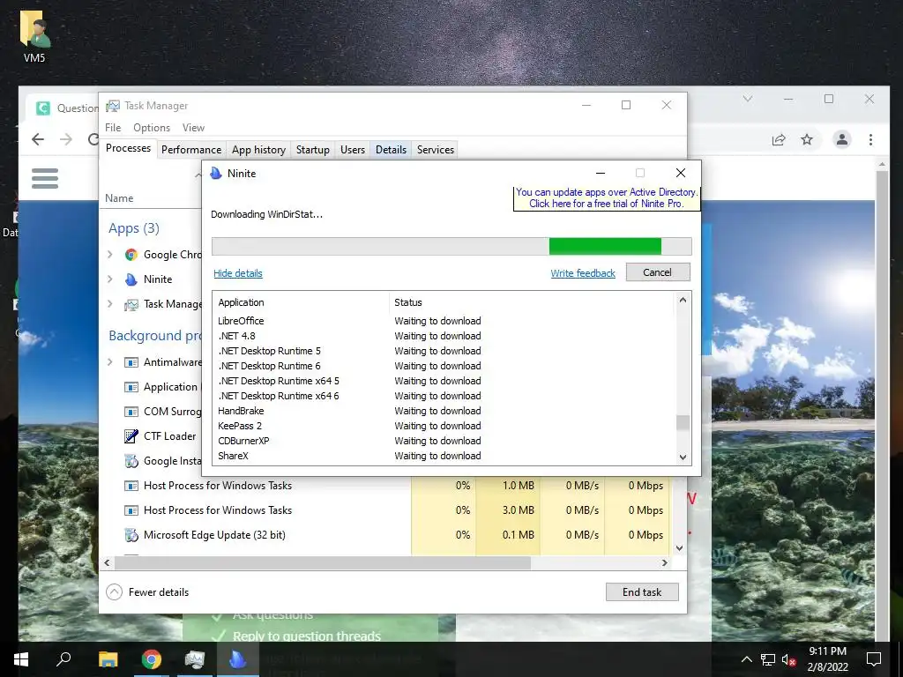Open Chrome's tab search dropdown arrow
This screenshot has height=677, width=903.
coord(748,99)
